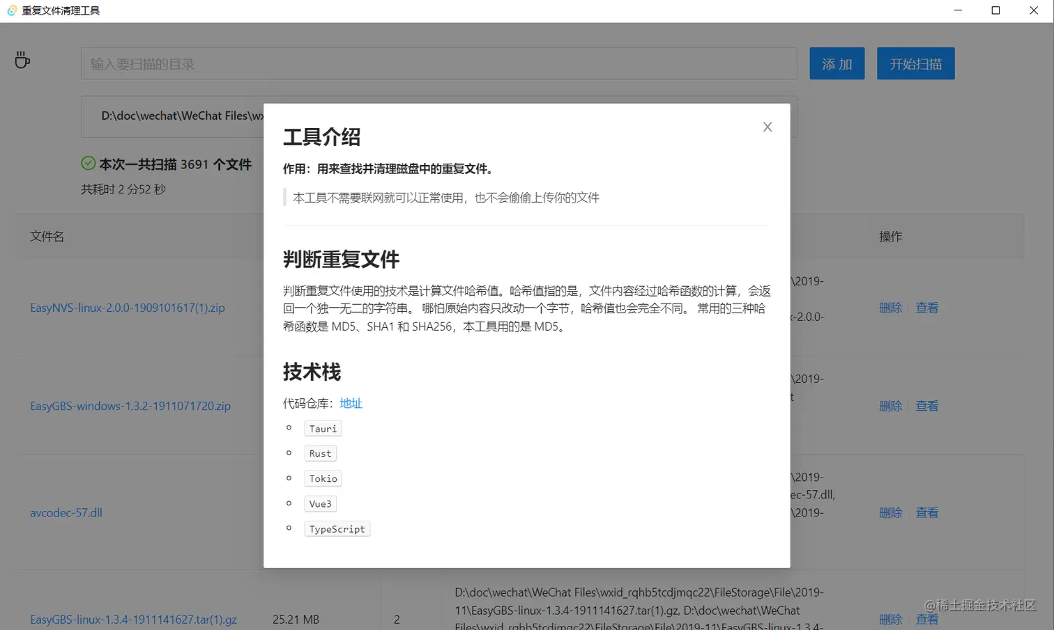Click the TypeScript tag in tech stack
Screen dimensions: 1054x630
pyautogui.click(x=337, y=529)
